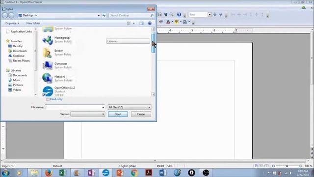The width and height of the screenshot is (314, 177).
Task: Select Computer in the file list
Action: (57, 65)
